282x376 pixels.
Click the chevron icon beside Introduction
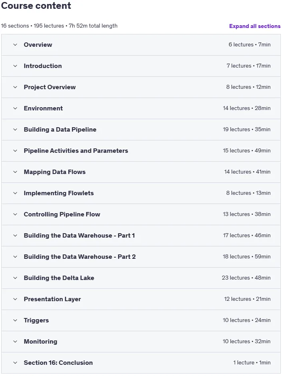(15, 66)
